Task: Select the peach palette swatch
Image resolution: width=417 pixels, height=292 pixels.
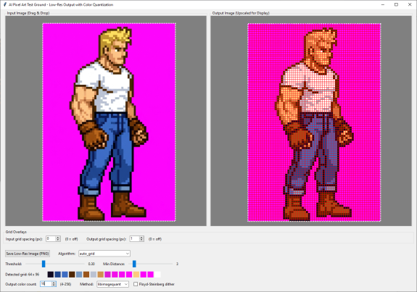Action: tap(136, 274)
